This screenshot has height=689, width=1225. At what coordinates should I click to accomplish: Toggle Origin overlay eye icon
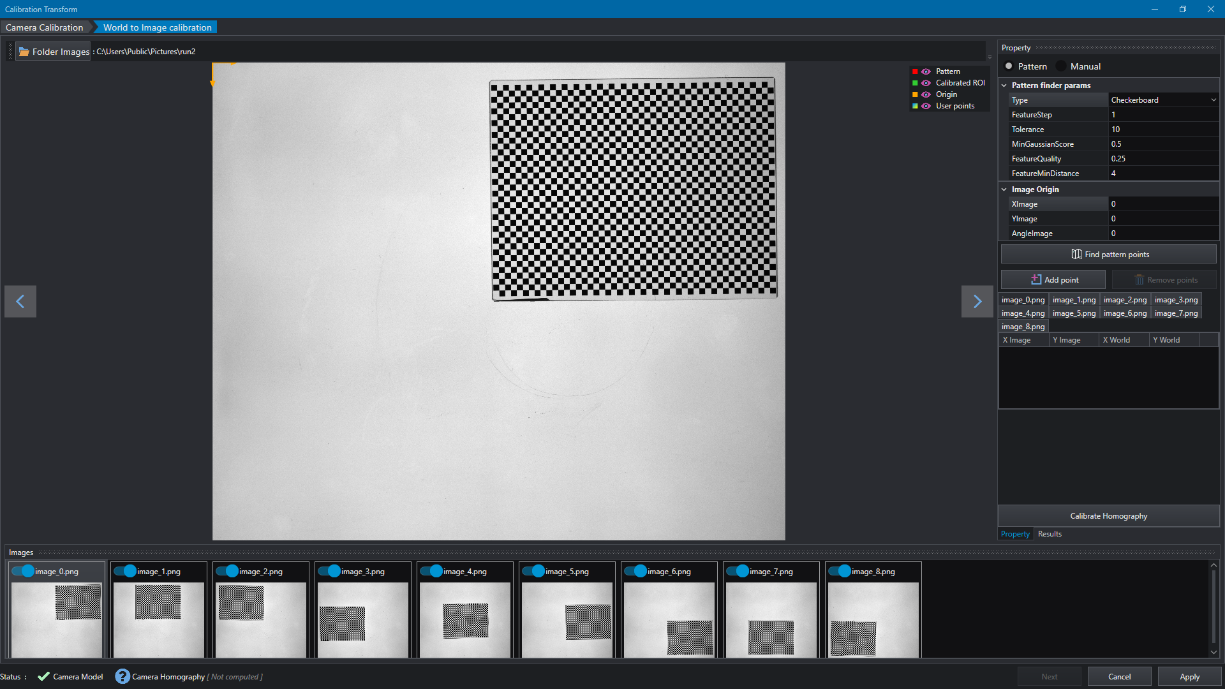[x=926, y=94]
